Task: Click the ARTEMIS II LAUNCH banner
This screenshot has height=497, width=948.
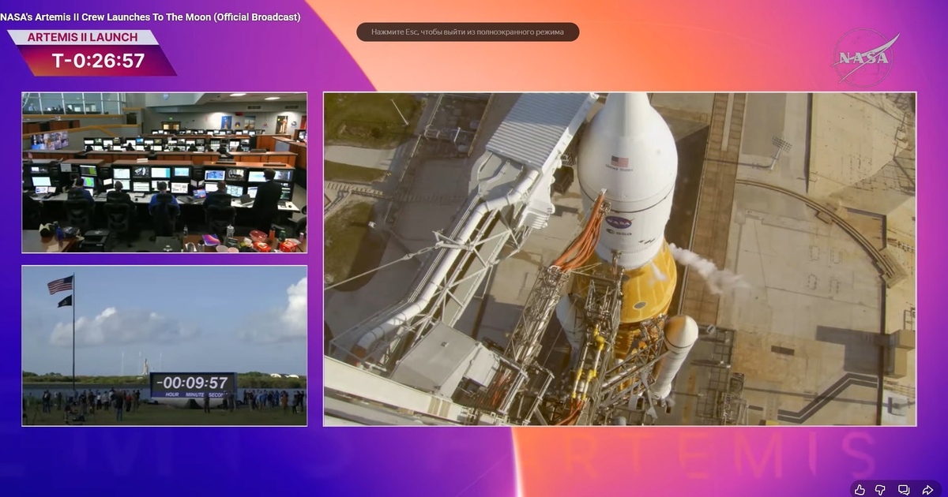Action: click(82, 37)
